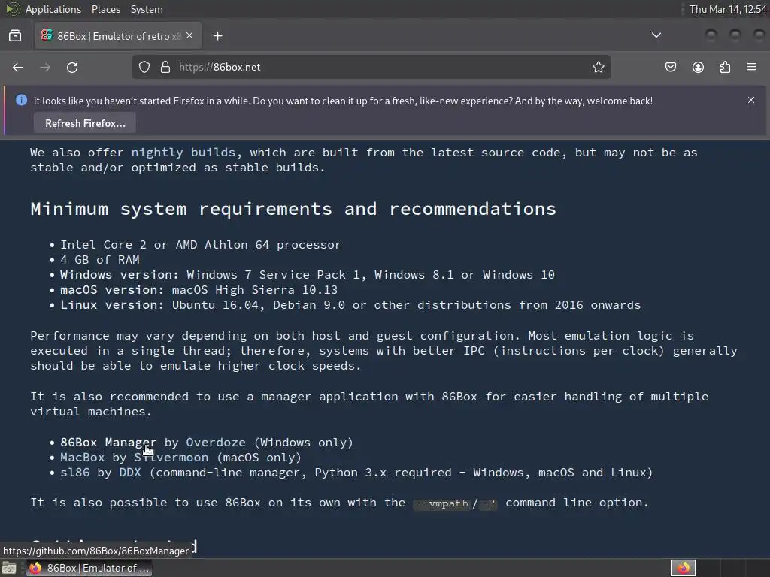Click the info icon in the notification bar

coord(21,100)
